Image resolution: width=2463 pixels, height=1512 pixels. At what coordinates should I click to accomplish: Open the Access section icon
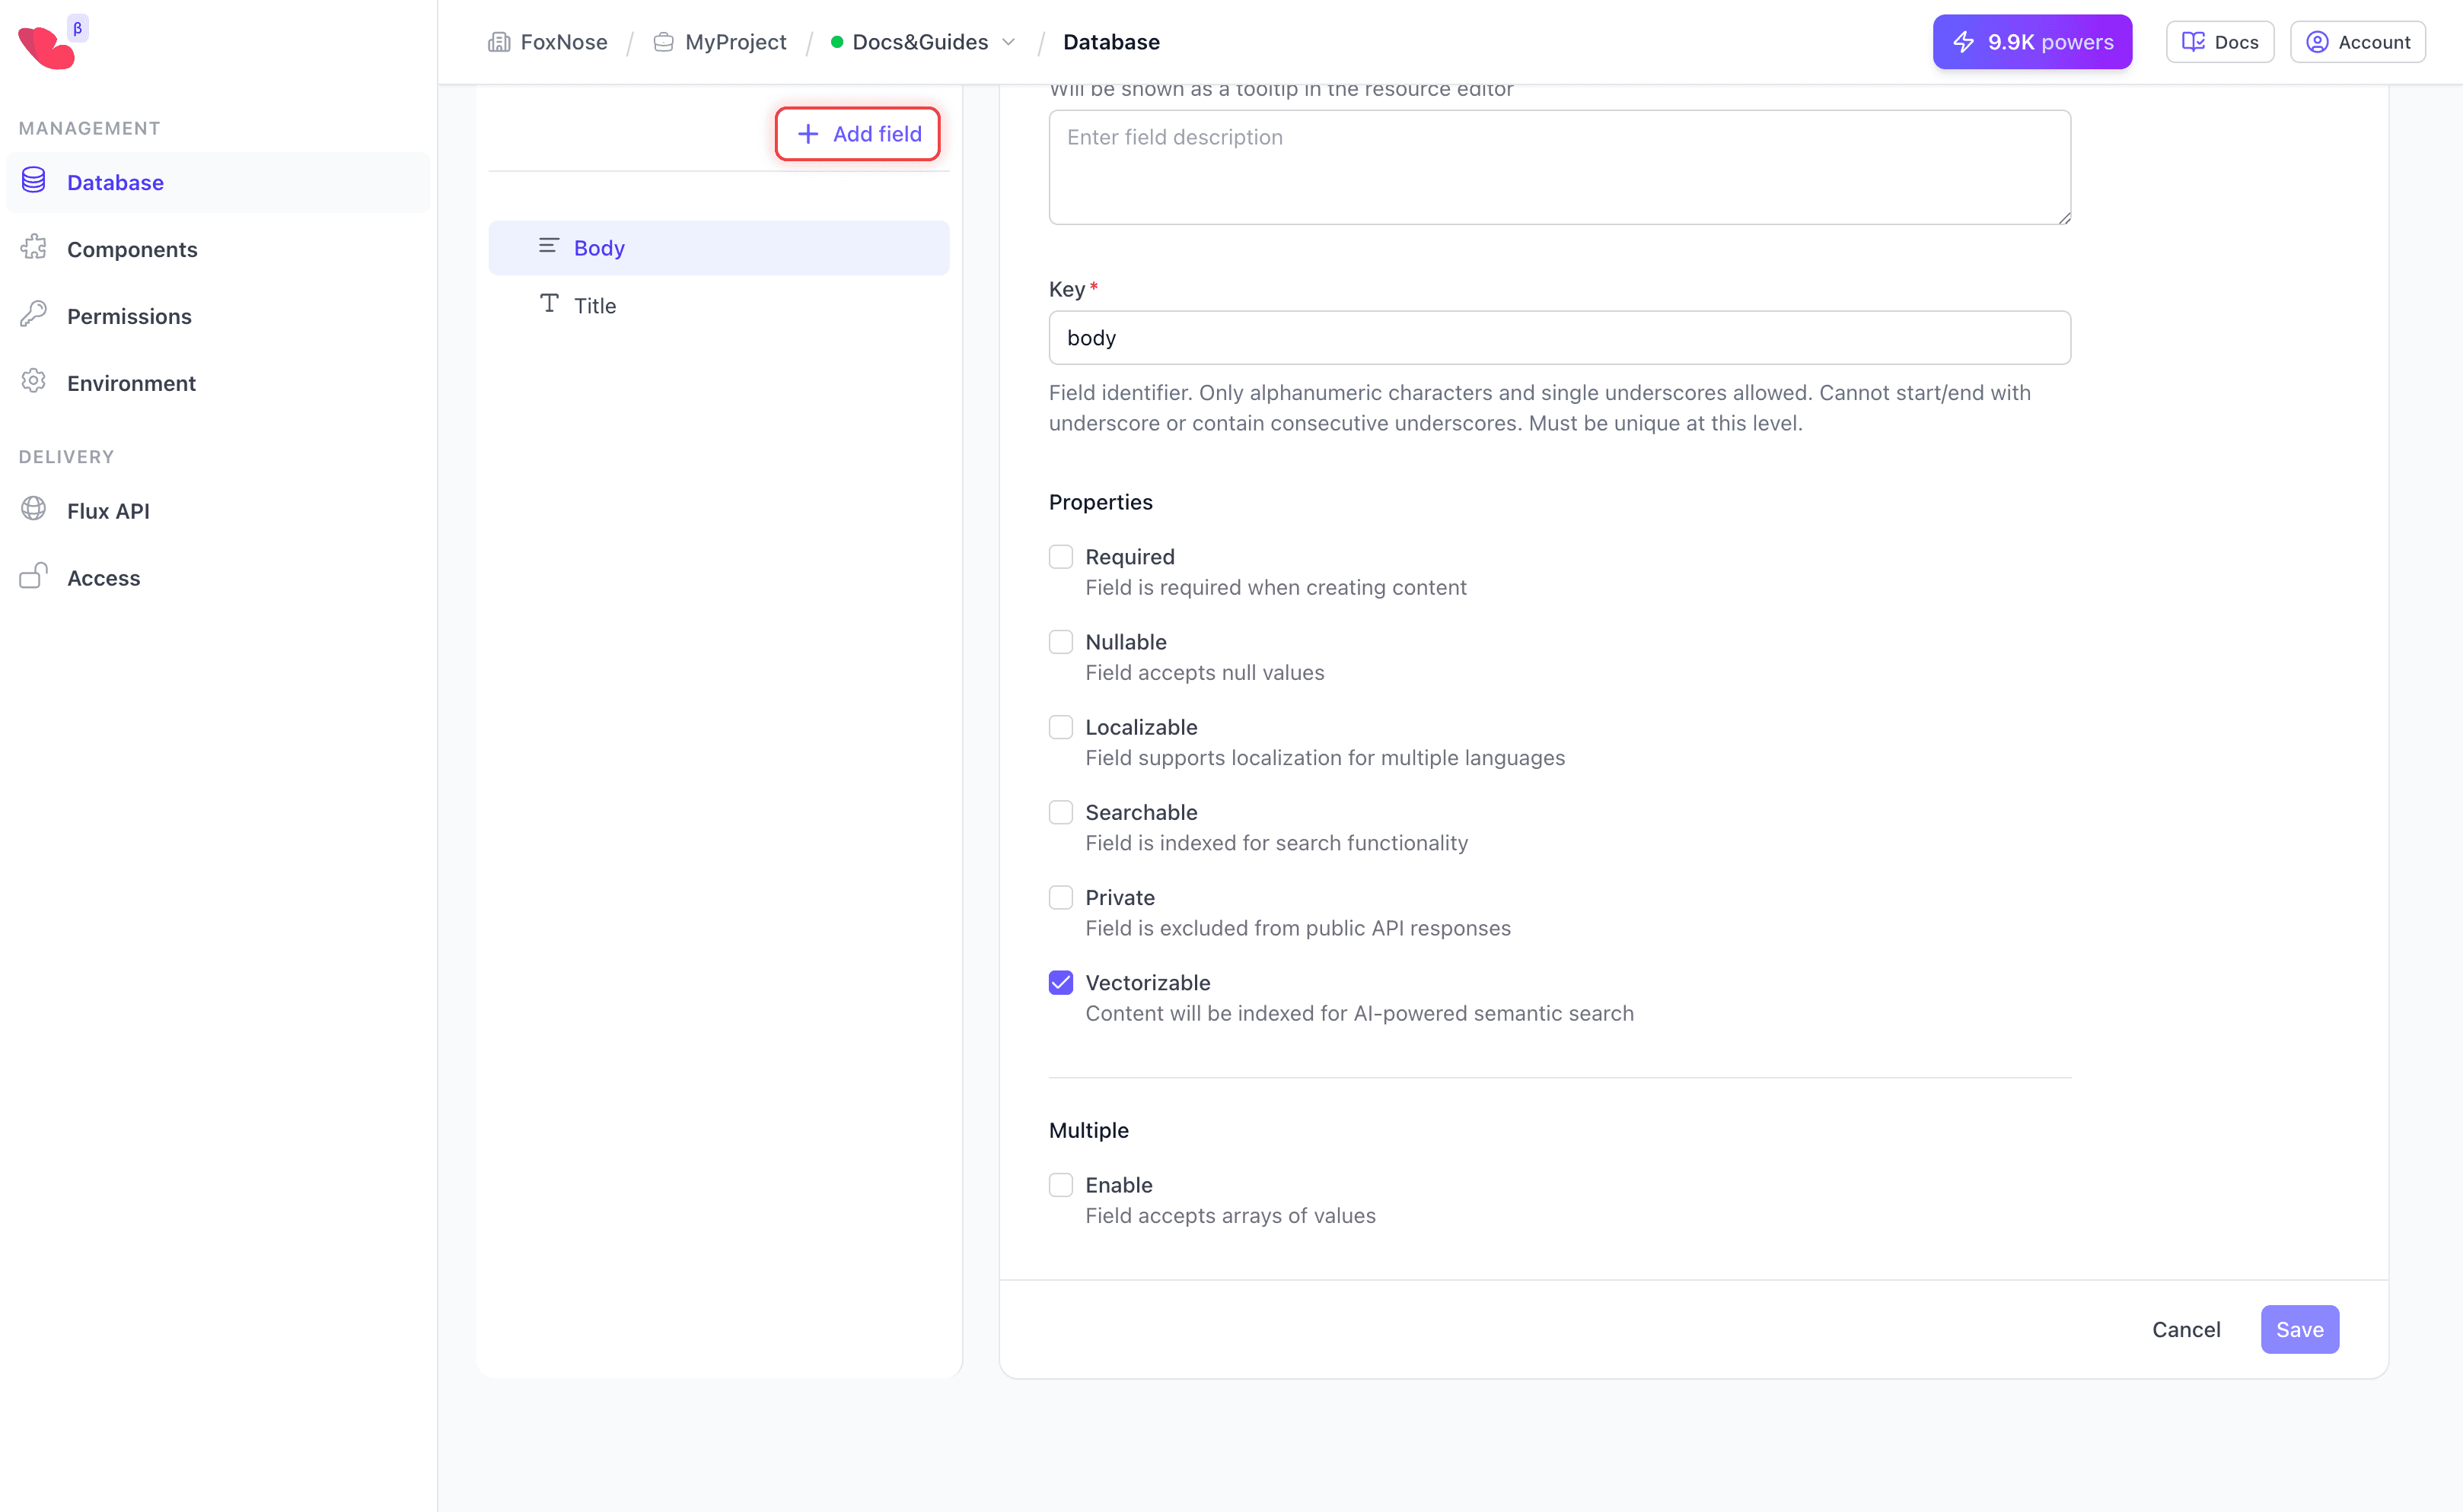33,576
